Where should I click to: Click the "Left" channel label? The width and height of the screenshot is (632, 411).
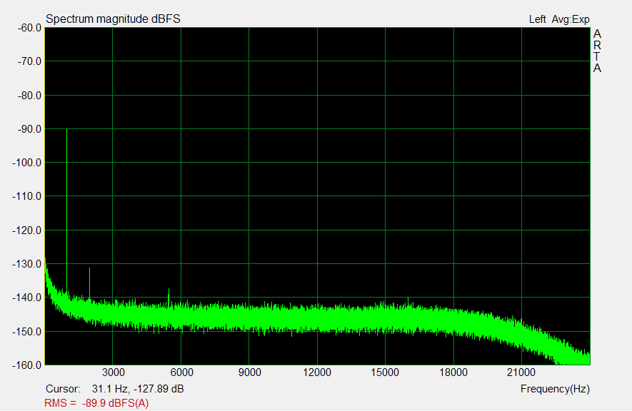coord(537,19)
